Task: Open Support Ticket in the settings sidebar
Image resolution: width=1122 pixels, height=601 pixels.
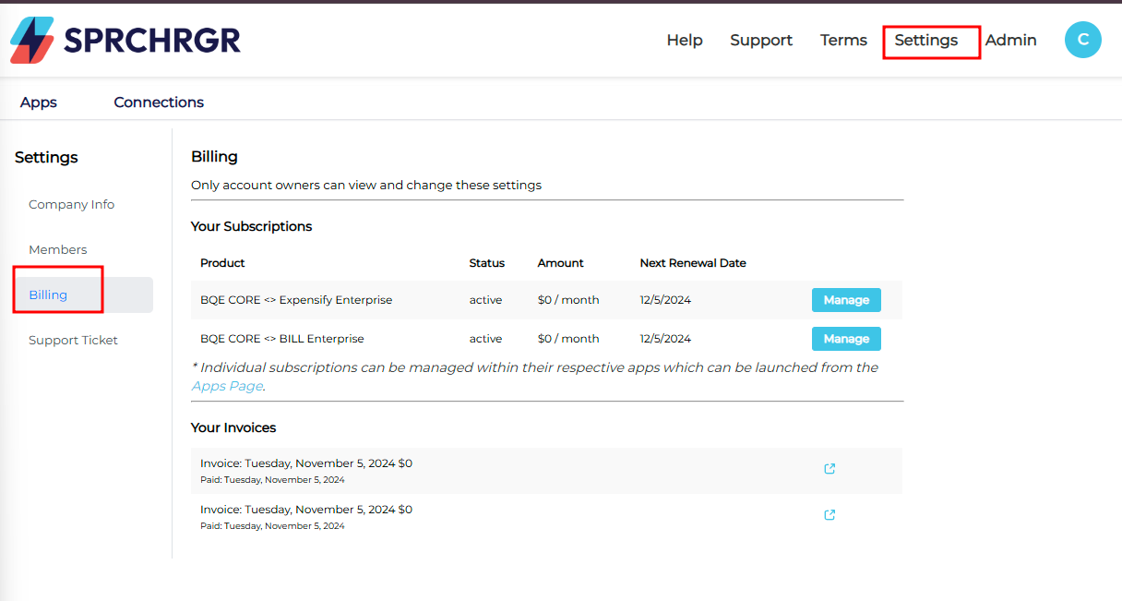Action: tap(73, 341)
